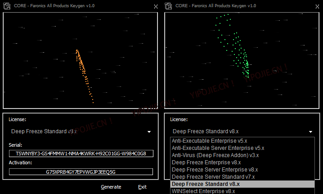Pick Deep Freeze Server Standard v7.x

[242, 177]
